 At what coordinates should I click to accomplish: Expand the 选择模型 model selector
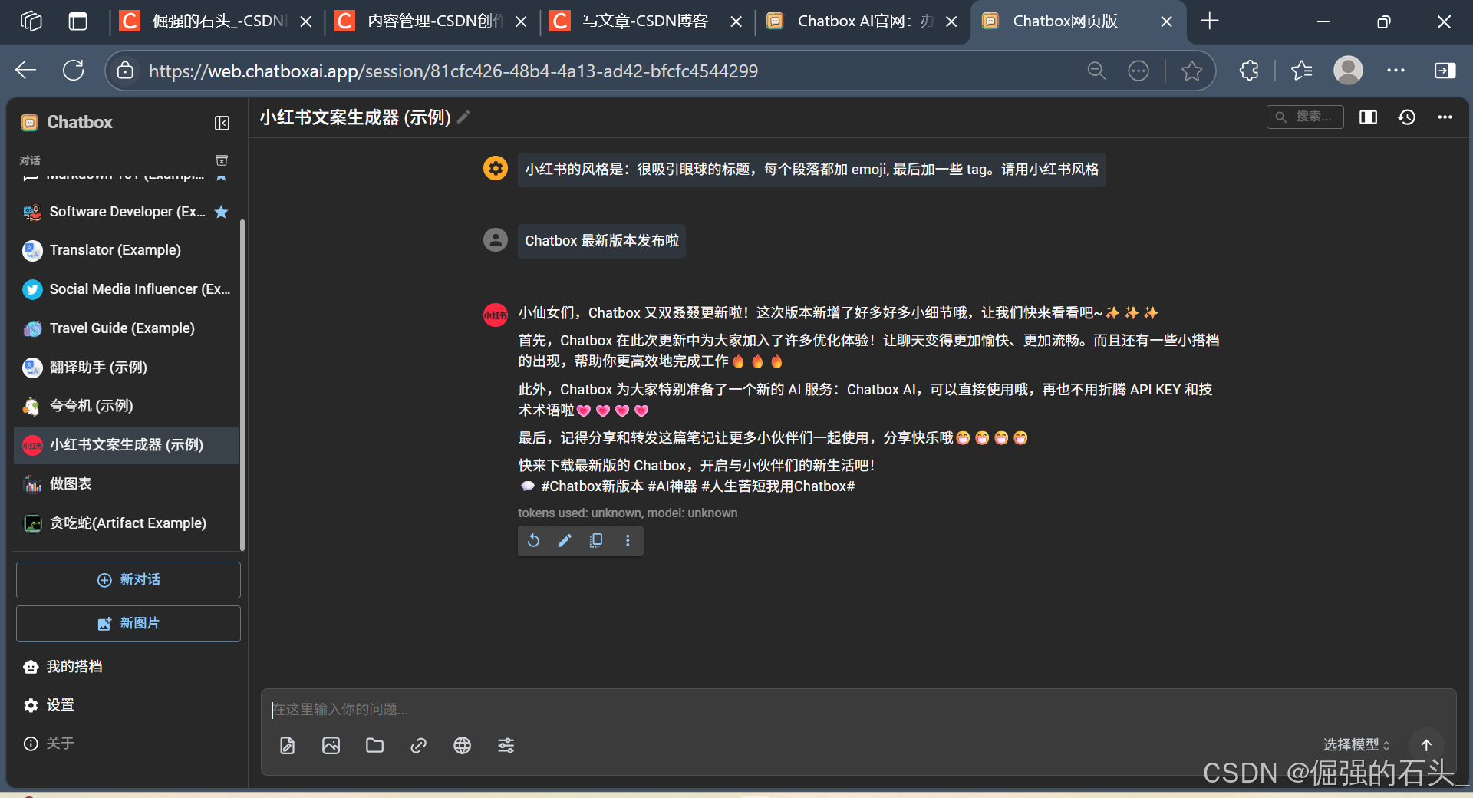(1356, 744)
